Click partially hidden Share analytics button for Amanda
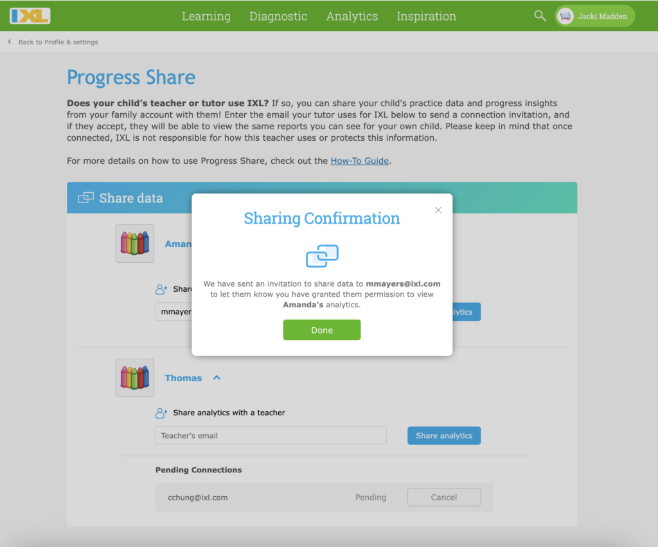658x547 pixels. click(467, 312)
